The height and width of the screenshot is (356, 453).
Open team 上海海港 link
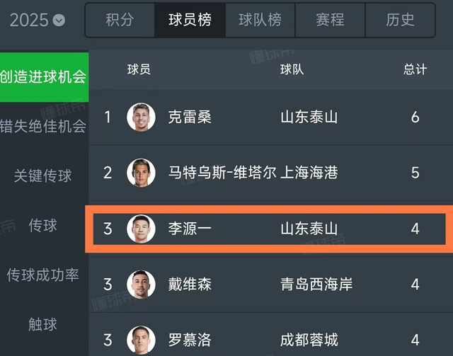coord(309,173)
